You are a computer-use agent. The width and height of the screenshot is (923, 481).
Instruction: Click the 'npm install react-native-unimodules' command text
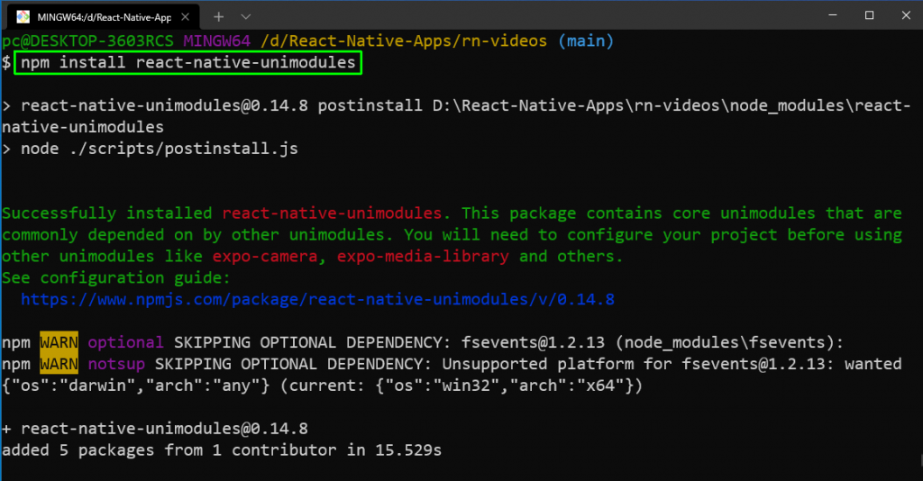[187, 63]
